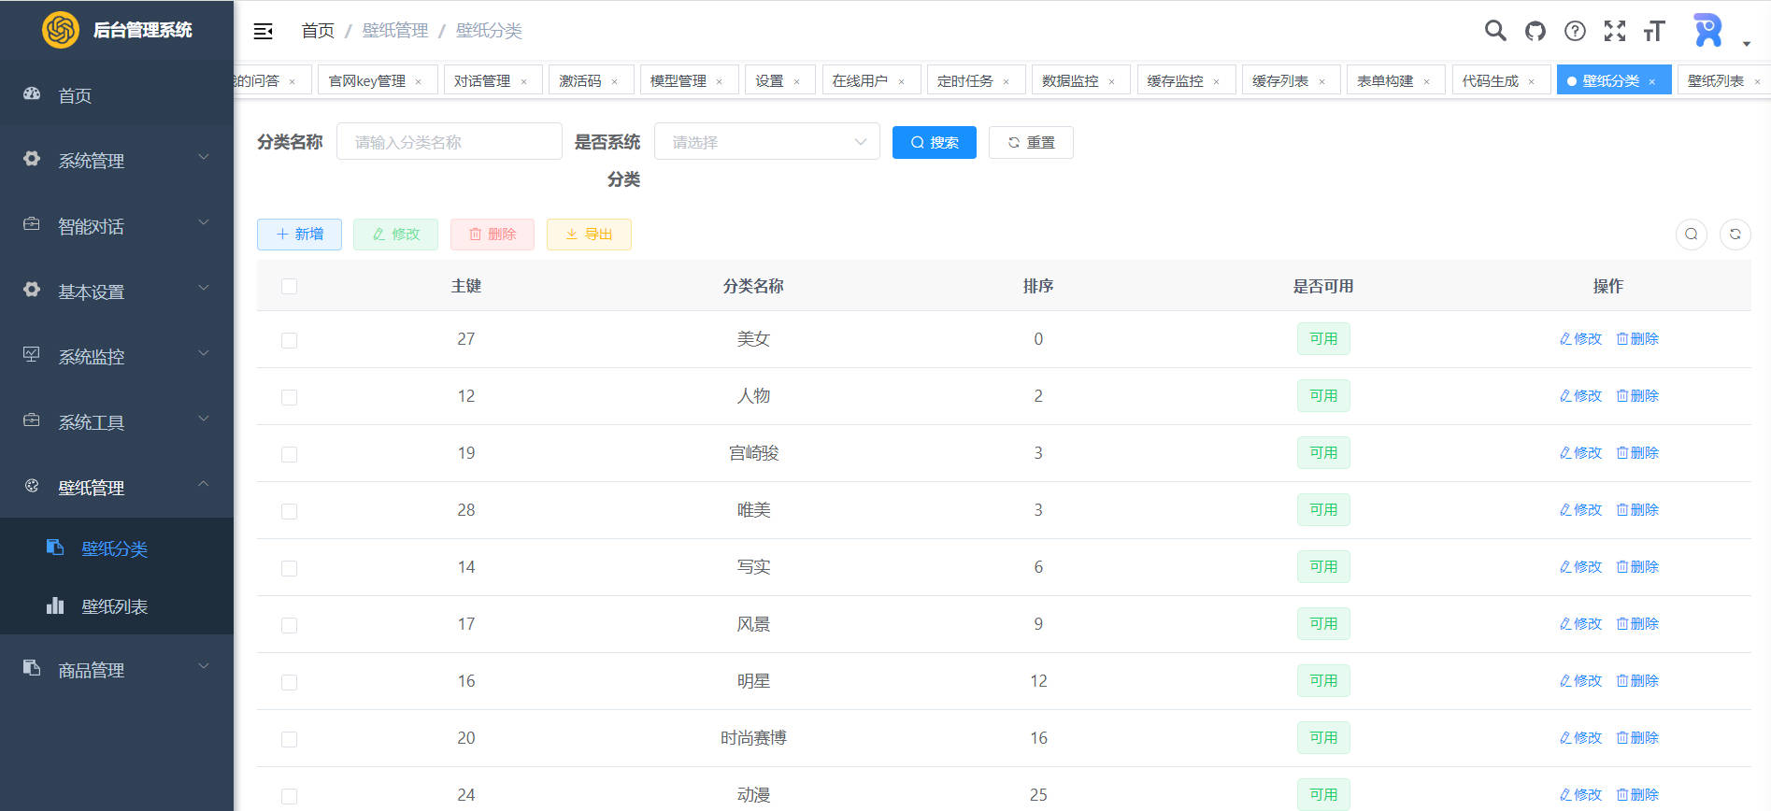
Task: Close the 缓存列表 tab
Action: (x=1321, y=81)
